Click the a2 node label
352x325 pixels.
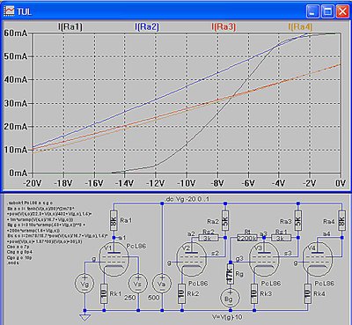tap(191, 233)
